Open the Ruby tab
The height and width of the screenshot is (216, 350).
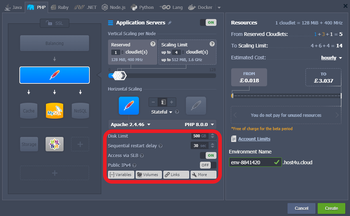coord(60,8)
